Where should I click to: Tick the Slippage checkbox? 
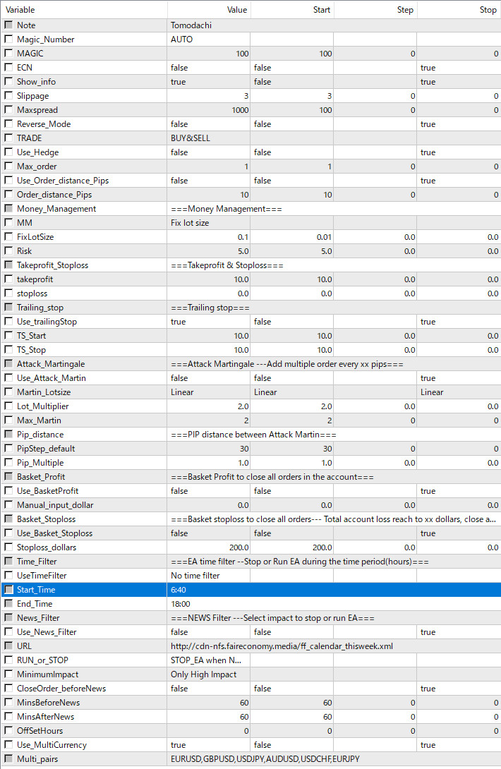[x=9, y=96]
